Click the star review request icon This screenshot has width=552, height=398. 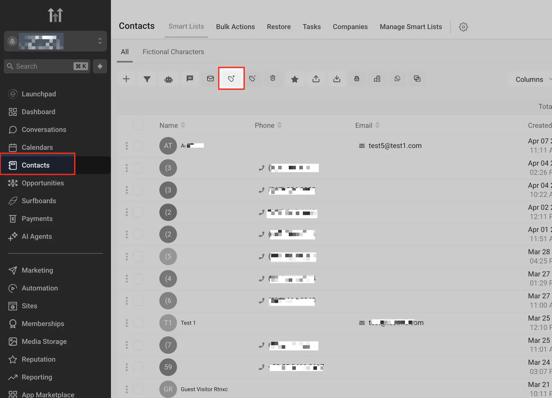tap(295, 79)
